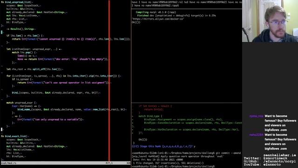The image size is (298, 168).
Task: Click the "bt: BindType," parameter in bind_unspread_list
Action: (x=16, y=22)
